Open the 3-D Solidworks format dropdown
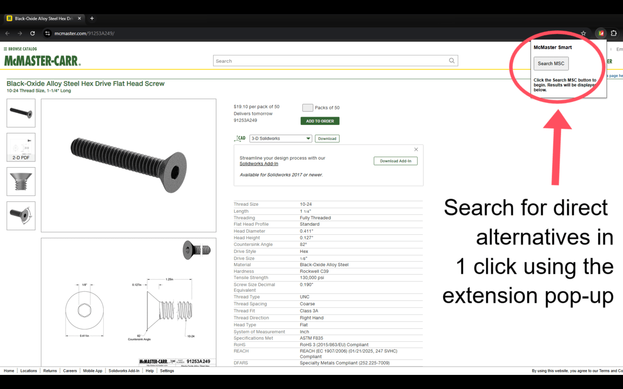The image size is (623, 389). click(280, 139)
